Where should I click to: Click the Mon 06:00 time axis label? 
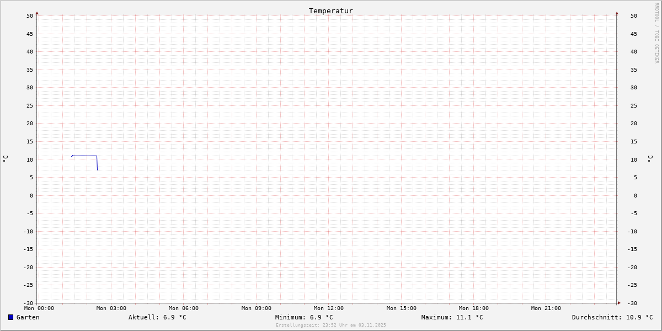pyautogui.click(x=184, y=308)
